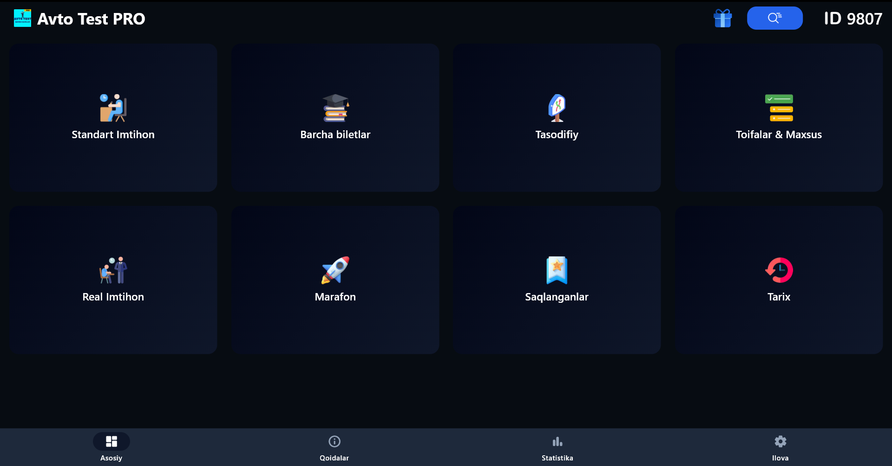Screen dimensions: 892x466
Task: Select the Real Imtihon examiner icon
Action: 113,270
